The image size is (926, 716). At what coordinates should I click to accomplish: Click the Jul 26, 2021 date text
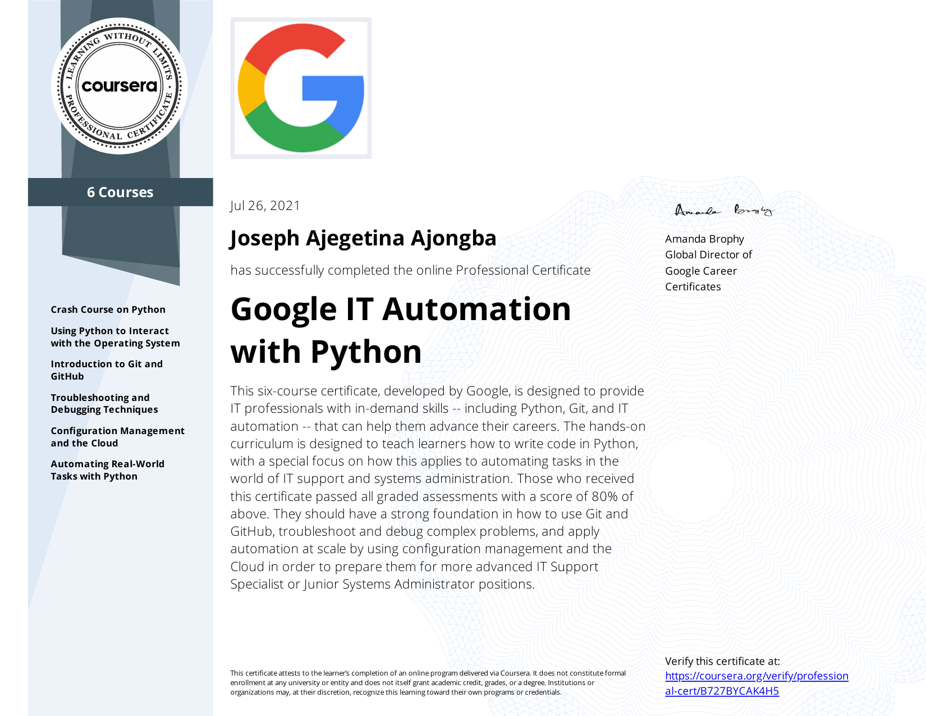click(265, 206)
